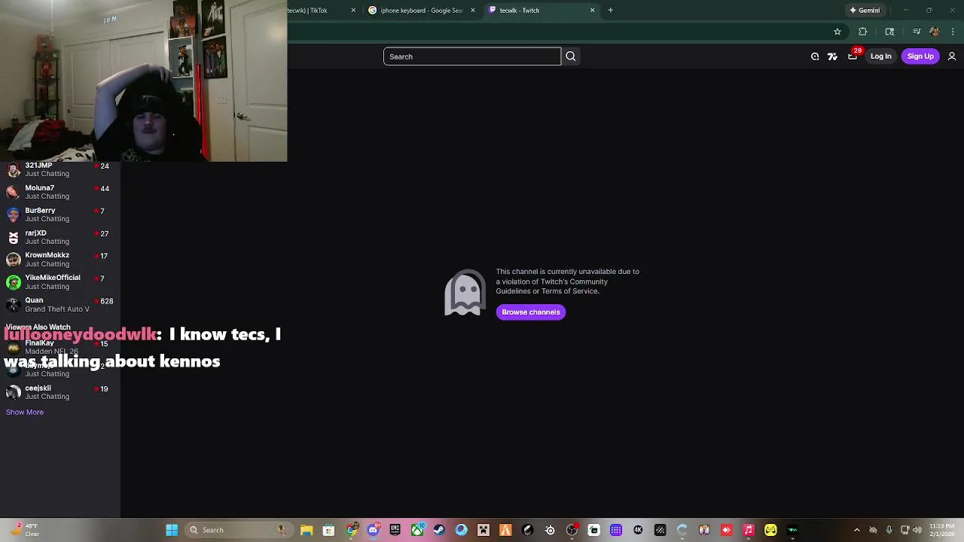Open Quan Grand Theft Auto V channel
This screenshot has height=542, width=964.
[x=60, y=305]
